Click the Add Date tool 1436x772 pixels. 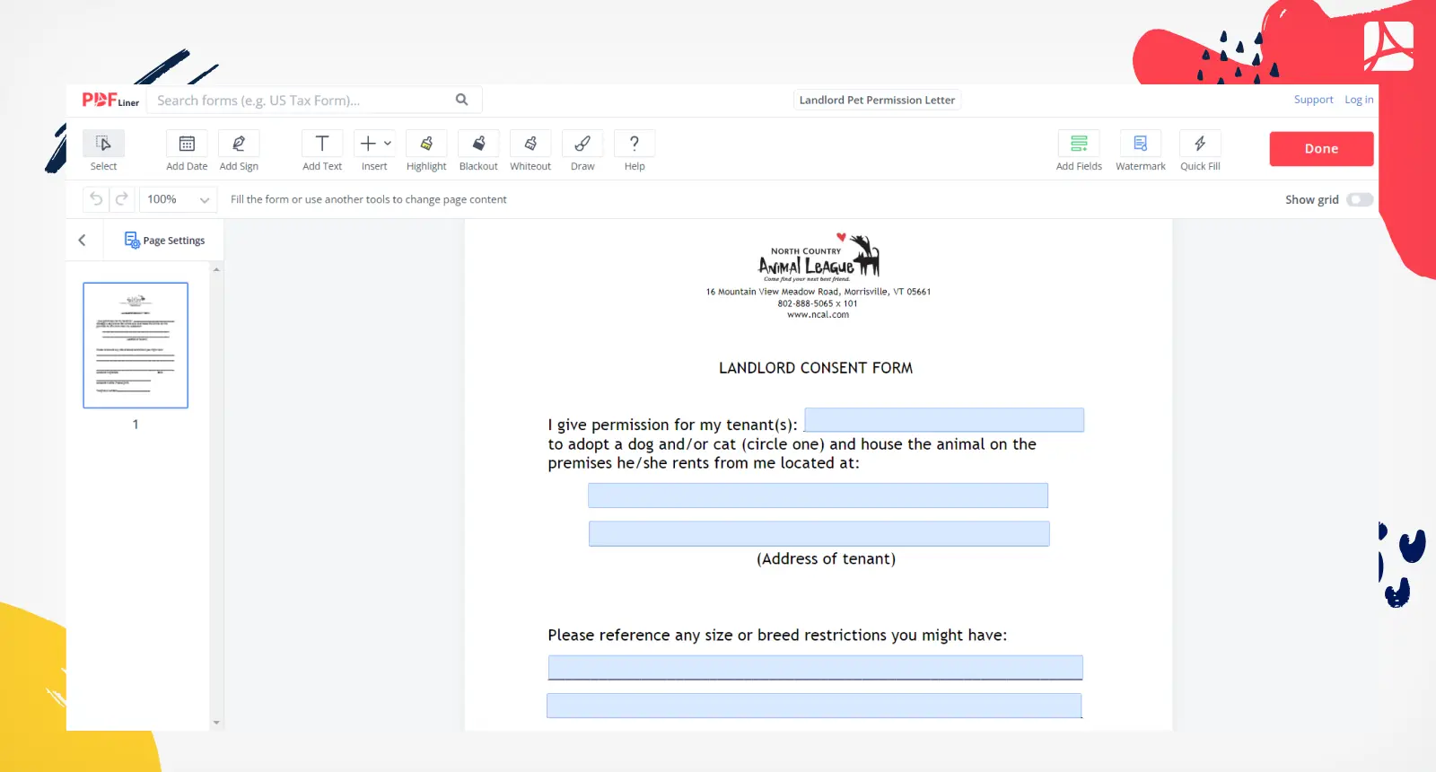pos(187,151)
